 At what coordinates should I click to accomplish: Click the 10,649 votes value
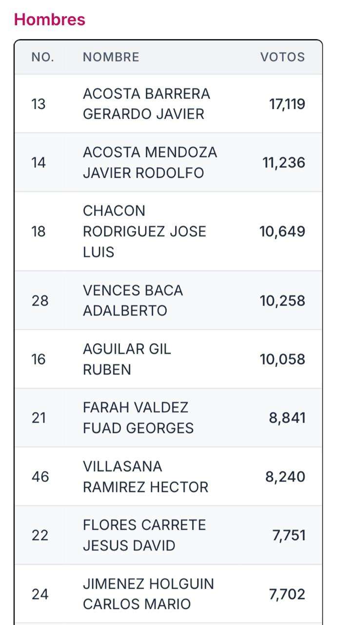[x=282, y=231]
